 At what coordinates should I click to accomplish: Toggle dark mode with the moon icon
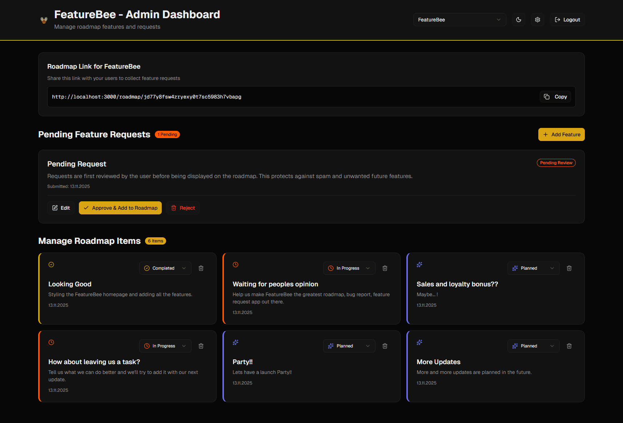click(519, 20)
